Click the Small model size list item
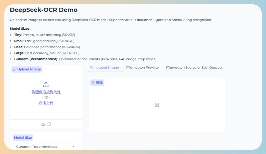This screenshot has height=154, width=266. pos(44,41)
